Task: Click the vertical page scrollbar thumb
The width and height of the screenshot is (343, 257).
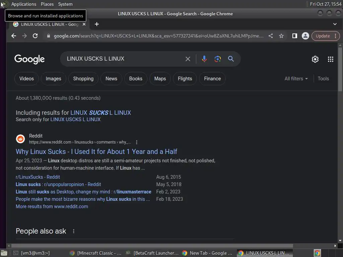Action: [340, 69]
